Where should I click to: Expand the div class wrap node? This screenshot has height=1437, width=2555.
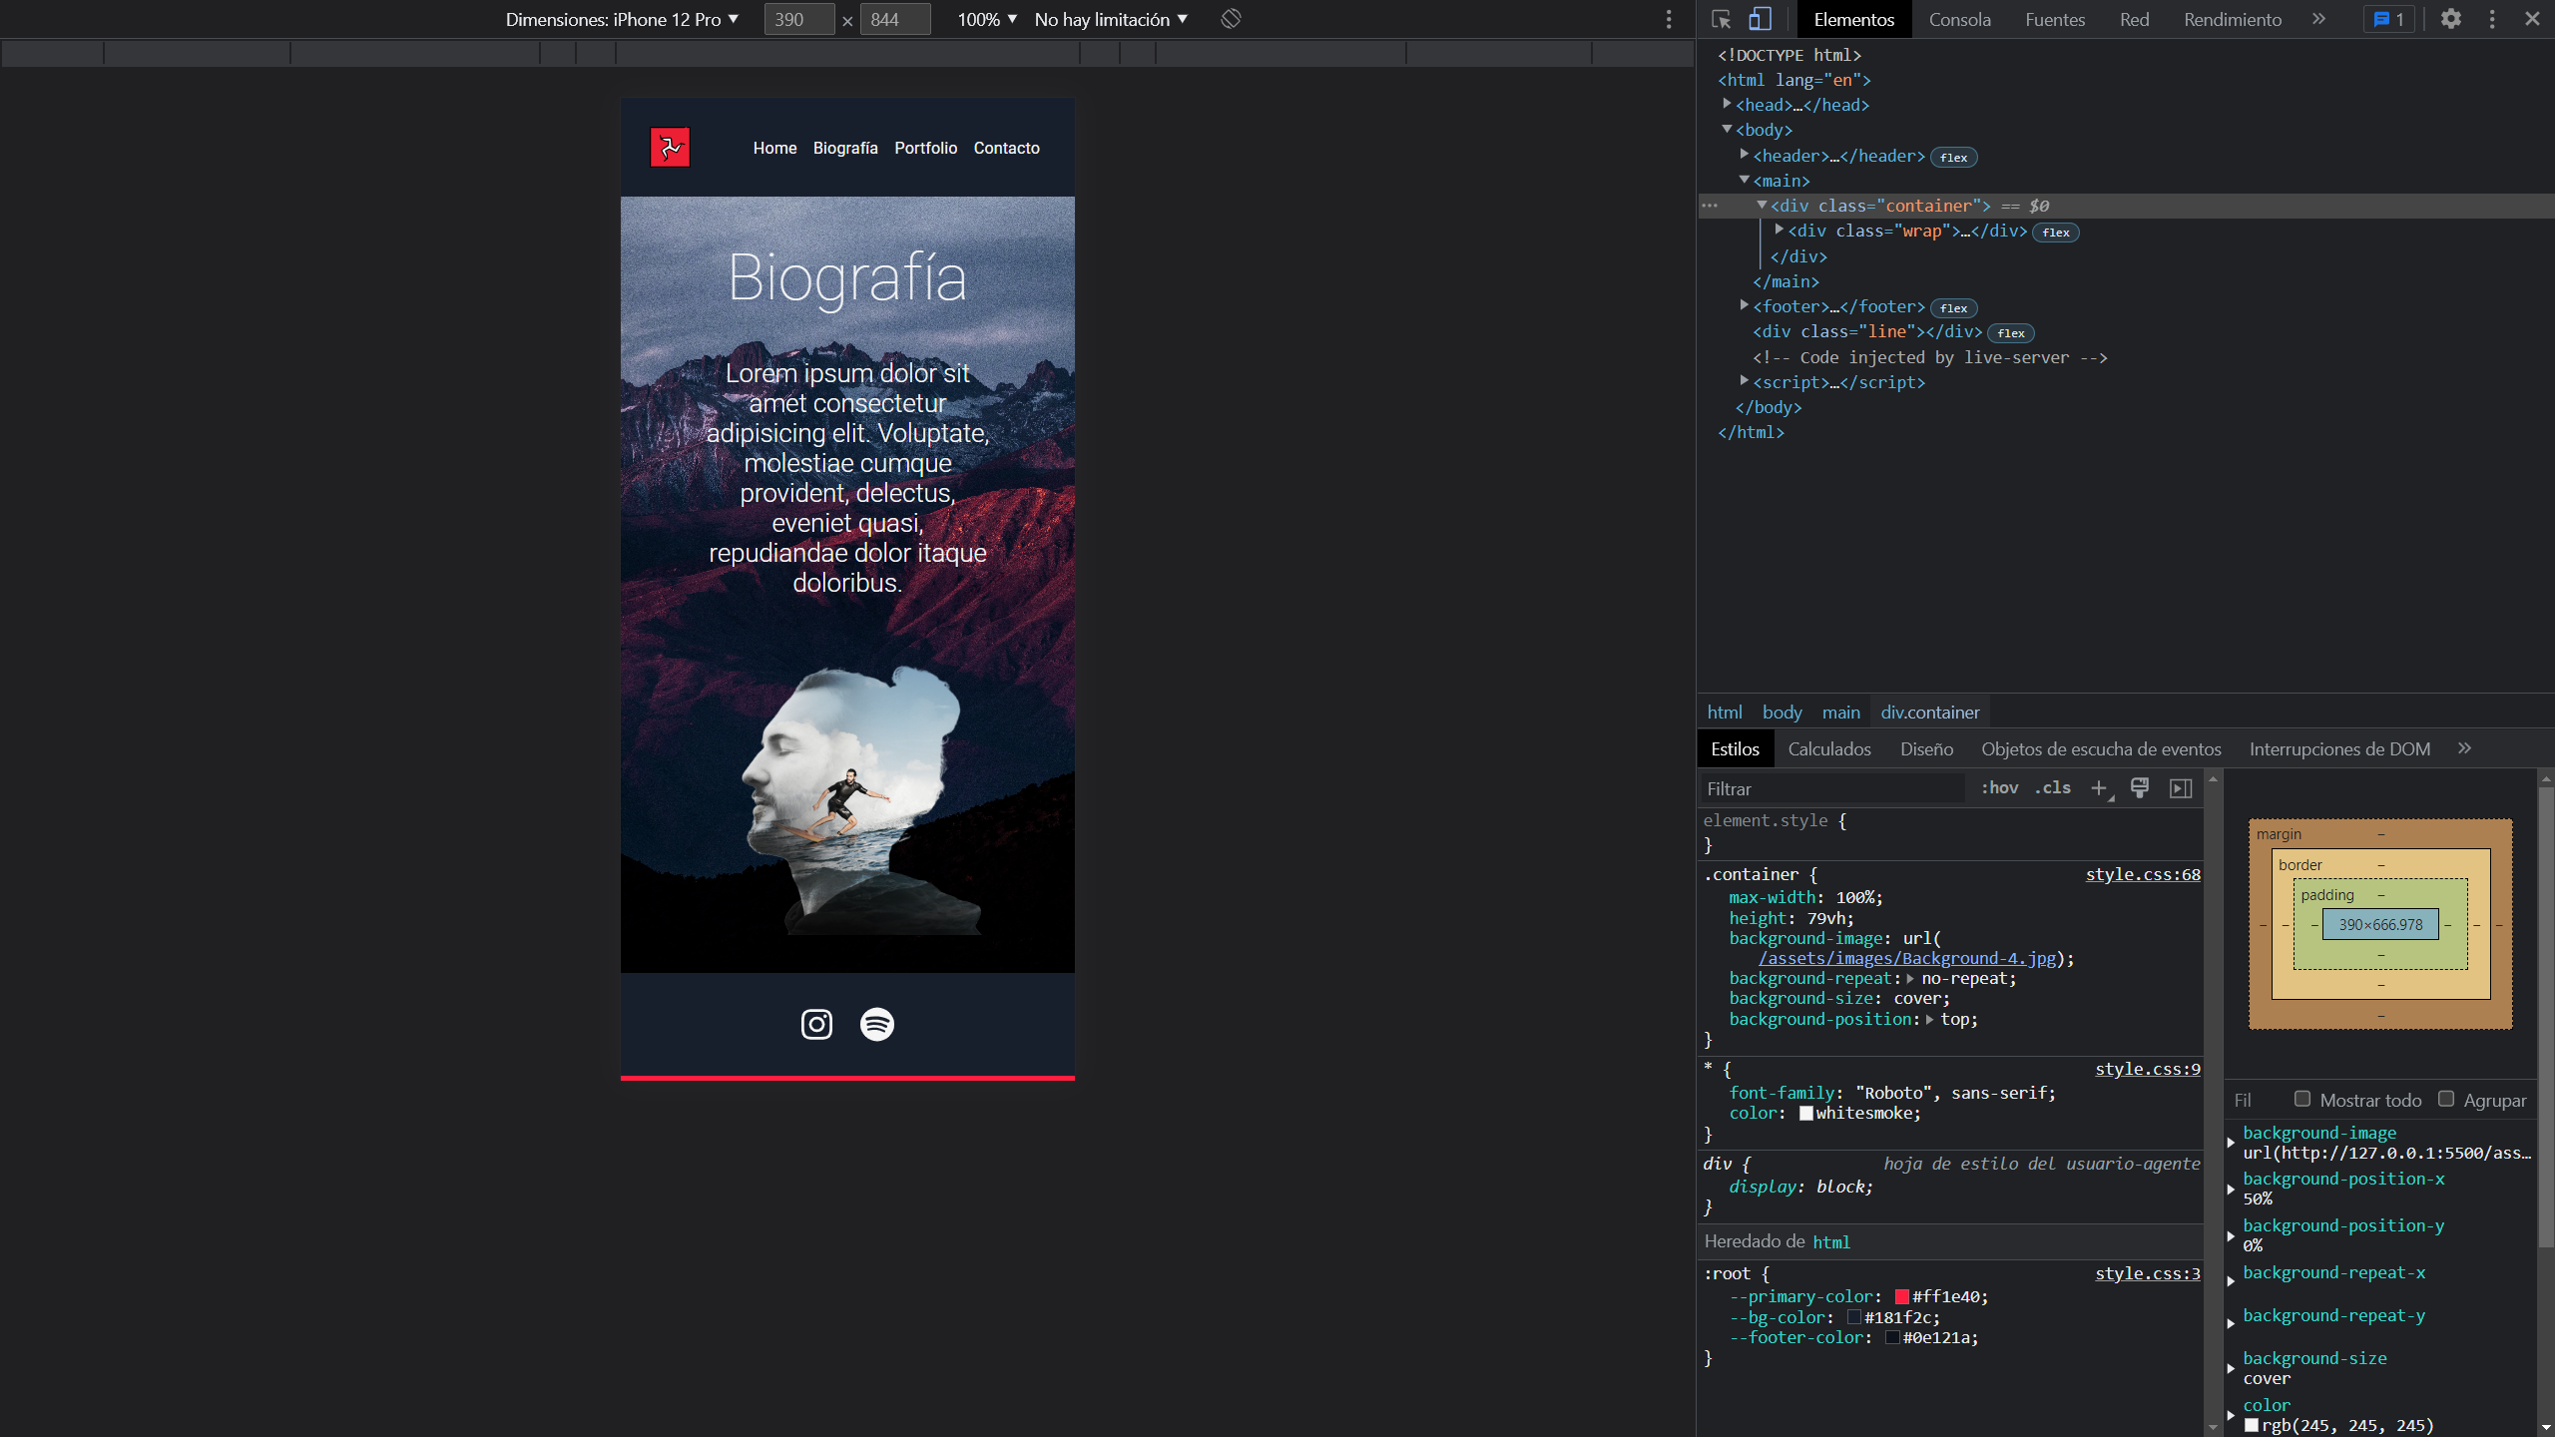1780,230
